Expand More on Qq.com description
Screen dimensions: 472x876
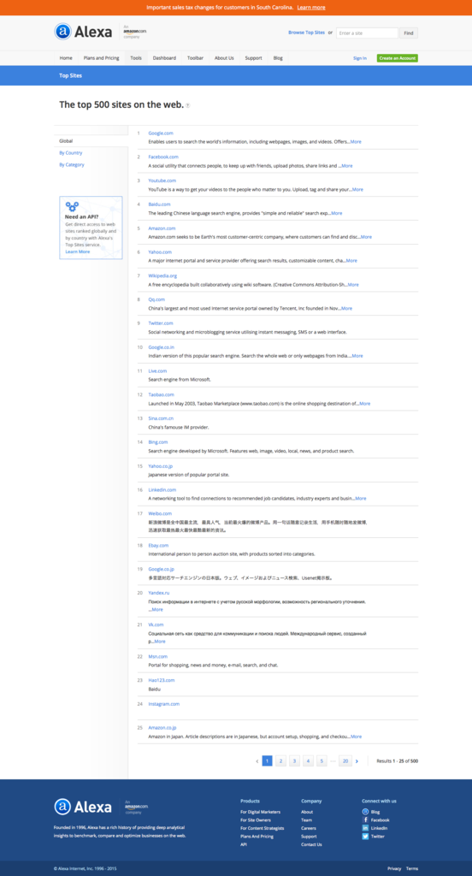(x=347, y=308)
